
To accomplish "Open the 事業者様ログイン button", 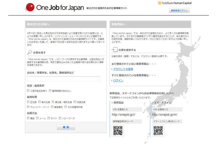I will coord(179,10).
